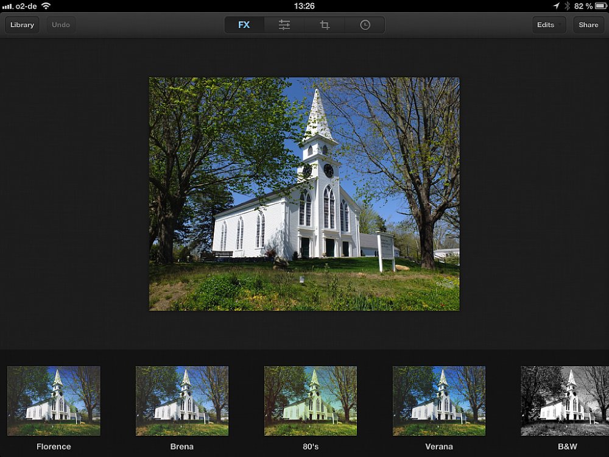The image size is (609, 457).
Task: Tap the location services arrow icon
Action: 557,5
